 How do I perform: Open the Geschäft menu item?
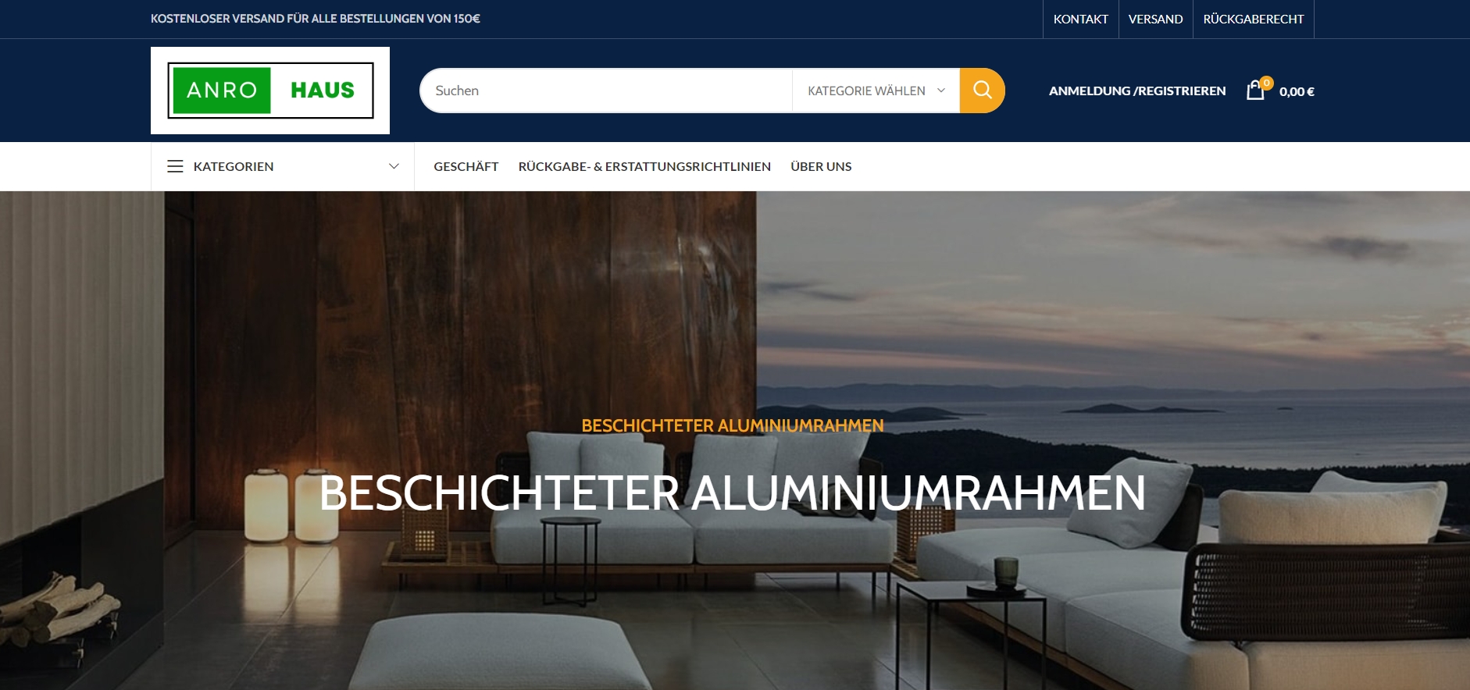(466, 166)
